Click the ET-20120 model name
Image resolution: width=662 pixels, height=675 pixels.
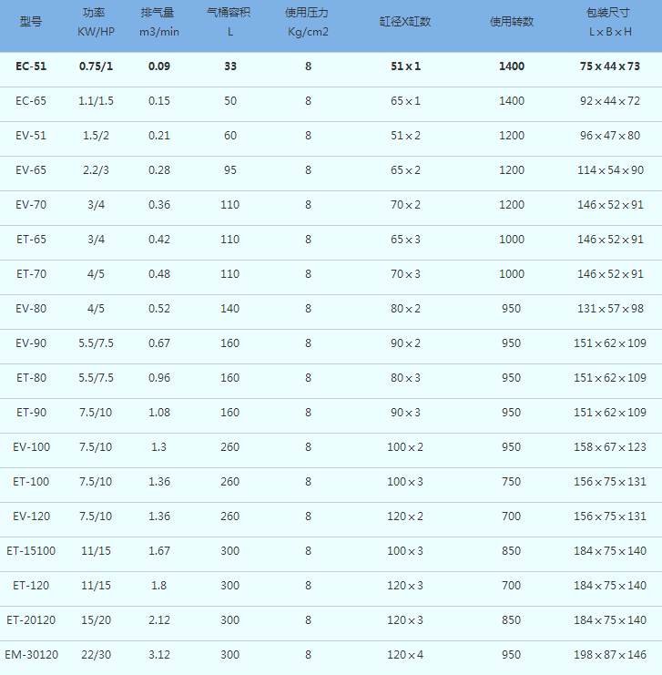31,620
